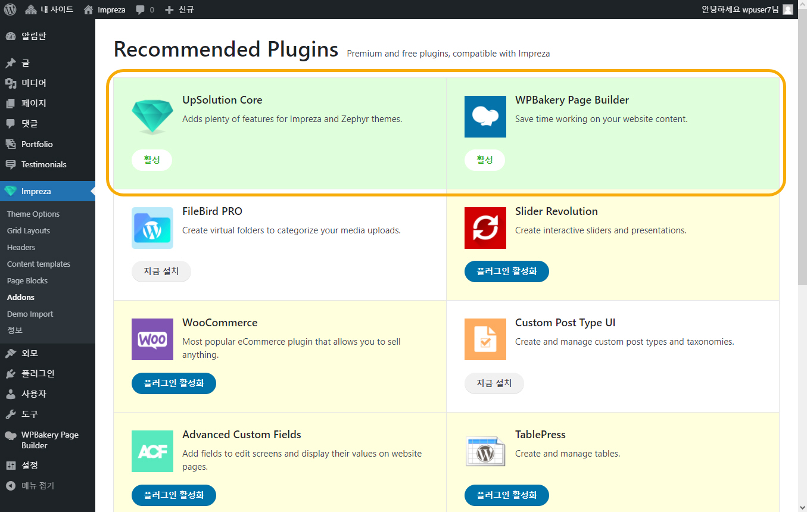Screen dimensions: 807x512
Task: Click the 미디어 icon in sidebar
Action: pos(11,83)
